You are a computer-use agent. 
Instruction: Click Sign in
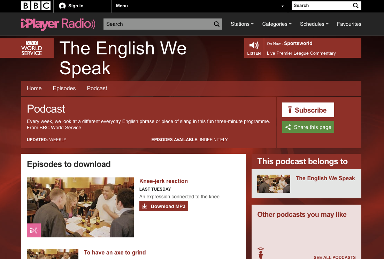[76, 6]
